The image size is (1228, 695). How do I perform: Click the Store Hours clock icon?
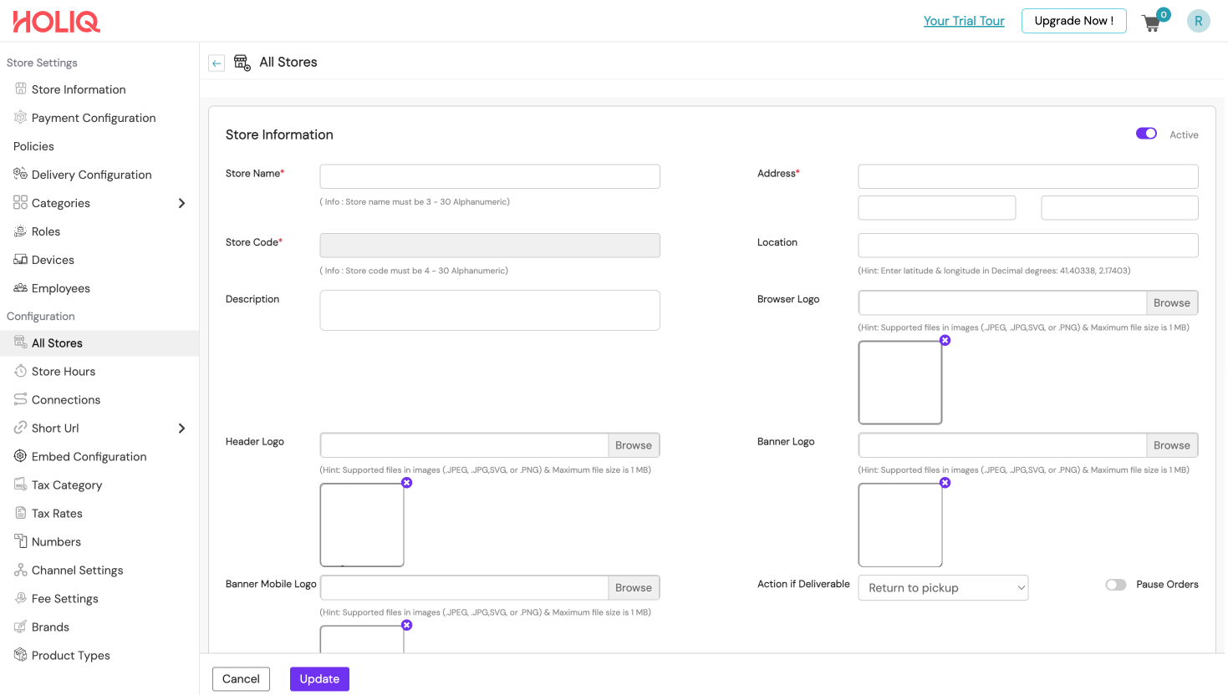pos(21,371)
